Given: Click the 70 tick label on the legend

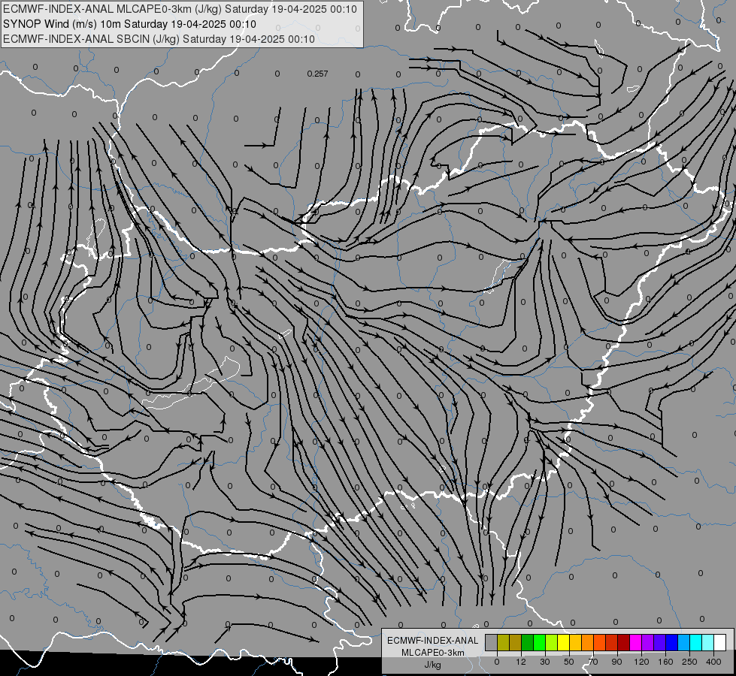Looking at the screenshot, I should (593, 662).
